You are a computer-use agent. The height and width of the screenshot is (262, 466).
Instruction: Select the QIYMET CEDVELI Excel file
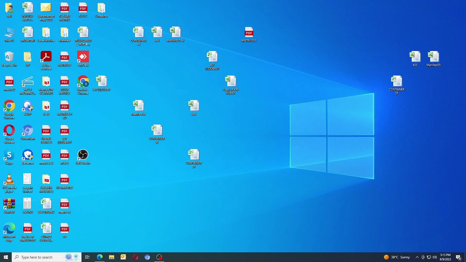(46, 232)
